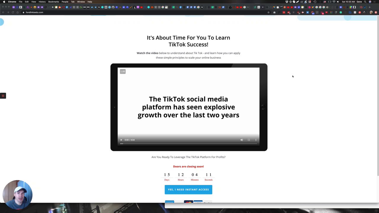Go back with the browser back arrow

click(3, 12)
